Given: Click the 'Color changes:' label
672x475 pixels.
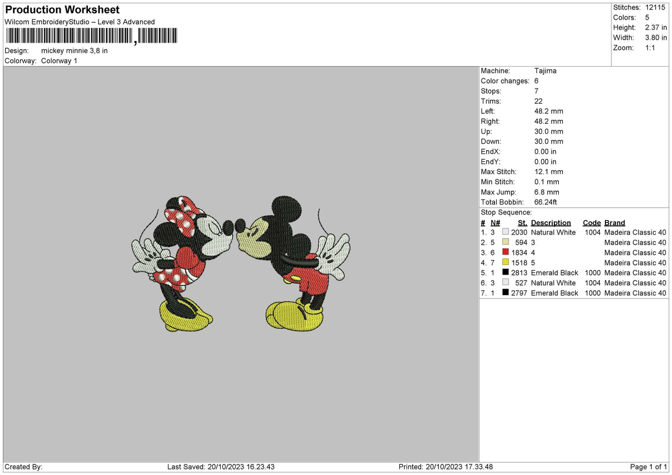Looking at the screenshot, I should pos(505,81).
